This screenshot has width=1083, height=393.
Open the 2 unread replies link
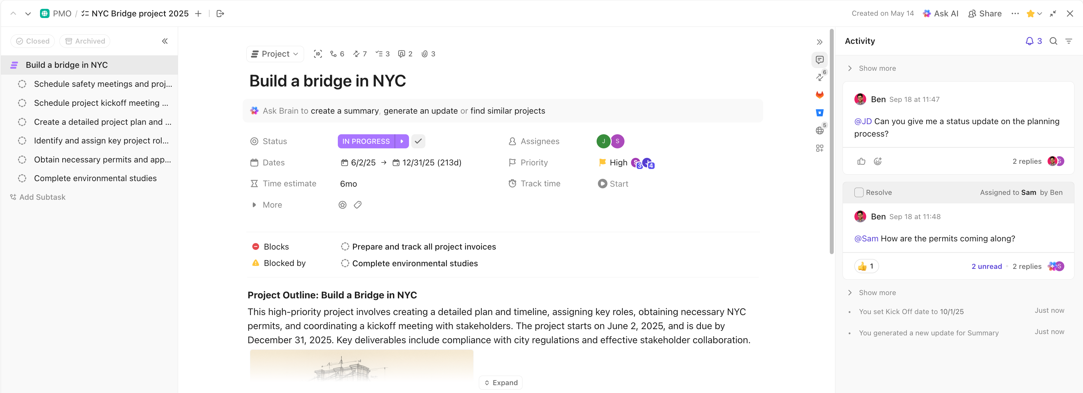[x=986, y=266]
